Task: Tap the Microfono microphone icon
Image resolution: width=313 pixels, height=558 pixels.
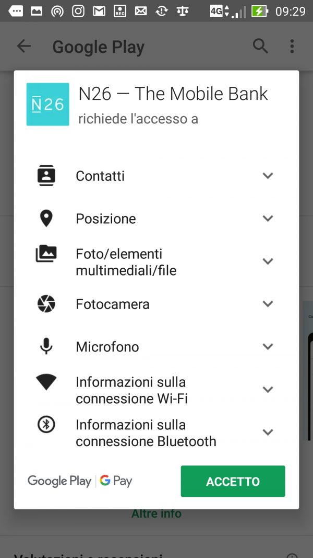Action: coord(46,346)
